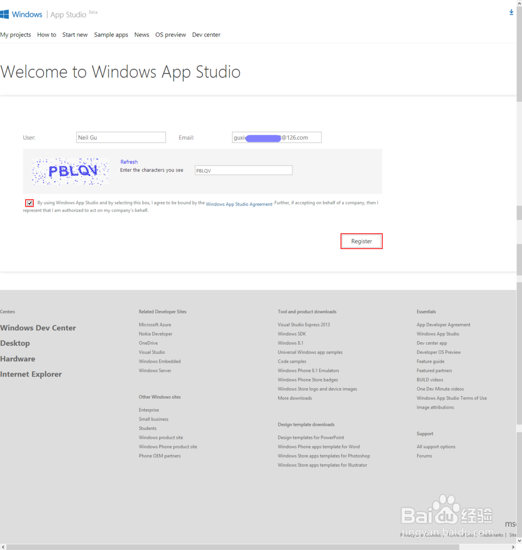
Task: Open the App Developer Agreement link
Action: 443,325
